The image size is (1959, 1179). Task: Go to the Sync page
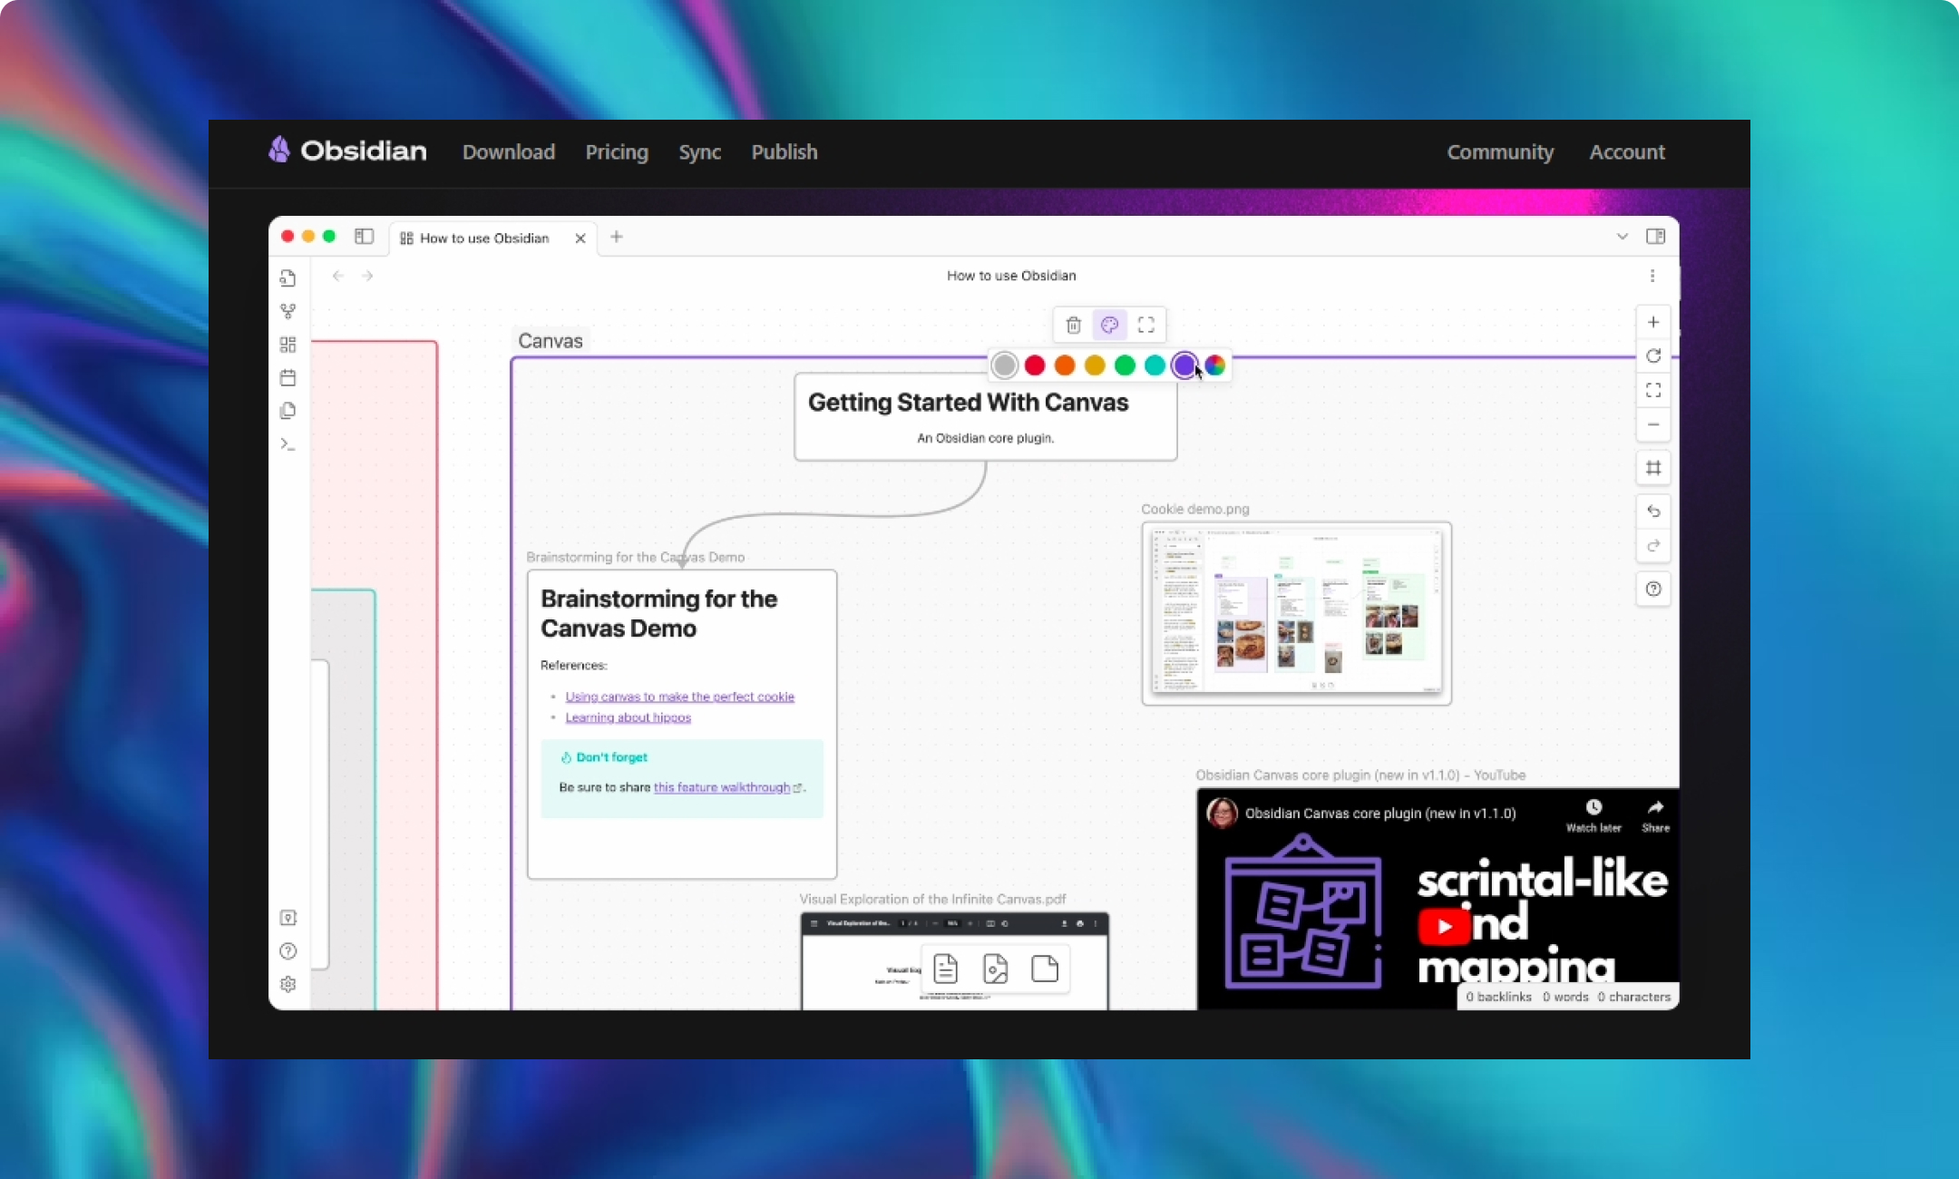point(700,152)
